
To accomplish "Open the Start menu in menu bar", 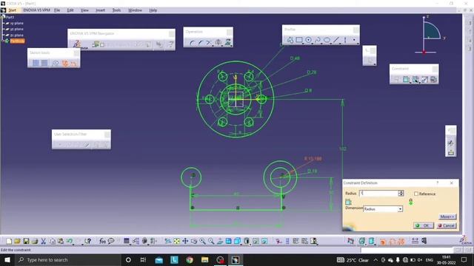I will click(x=12, y=10).
